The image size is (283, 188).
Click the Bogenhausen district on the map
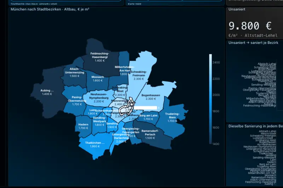[x=151, y=97]
